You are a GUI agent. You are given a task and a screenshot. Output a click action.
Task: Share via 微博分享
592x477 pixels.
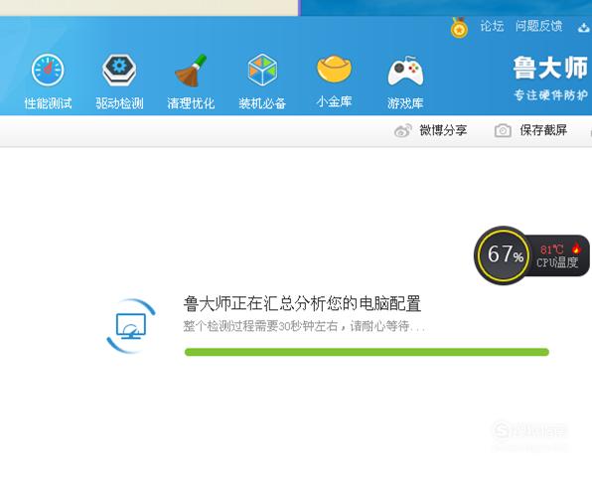pyautogui.click(x=443, y=130)
